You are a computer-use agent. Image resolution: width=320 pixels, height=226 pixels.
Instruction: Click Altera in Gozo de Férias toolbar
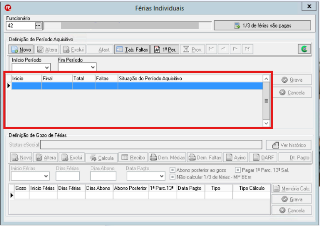[46, 157]
